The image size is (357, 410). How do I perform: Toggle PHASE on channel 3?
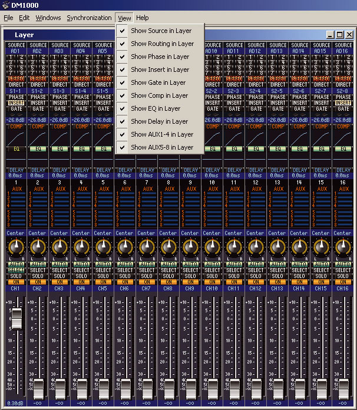[x=60, y=97]
